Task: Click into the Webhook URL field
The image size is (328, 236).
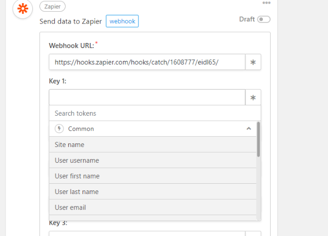Action: [147, 62]
